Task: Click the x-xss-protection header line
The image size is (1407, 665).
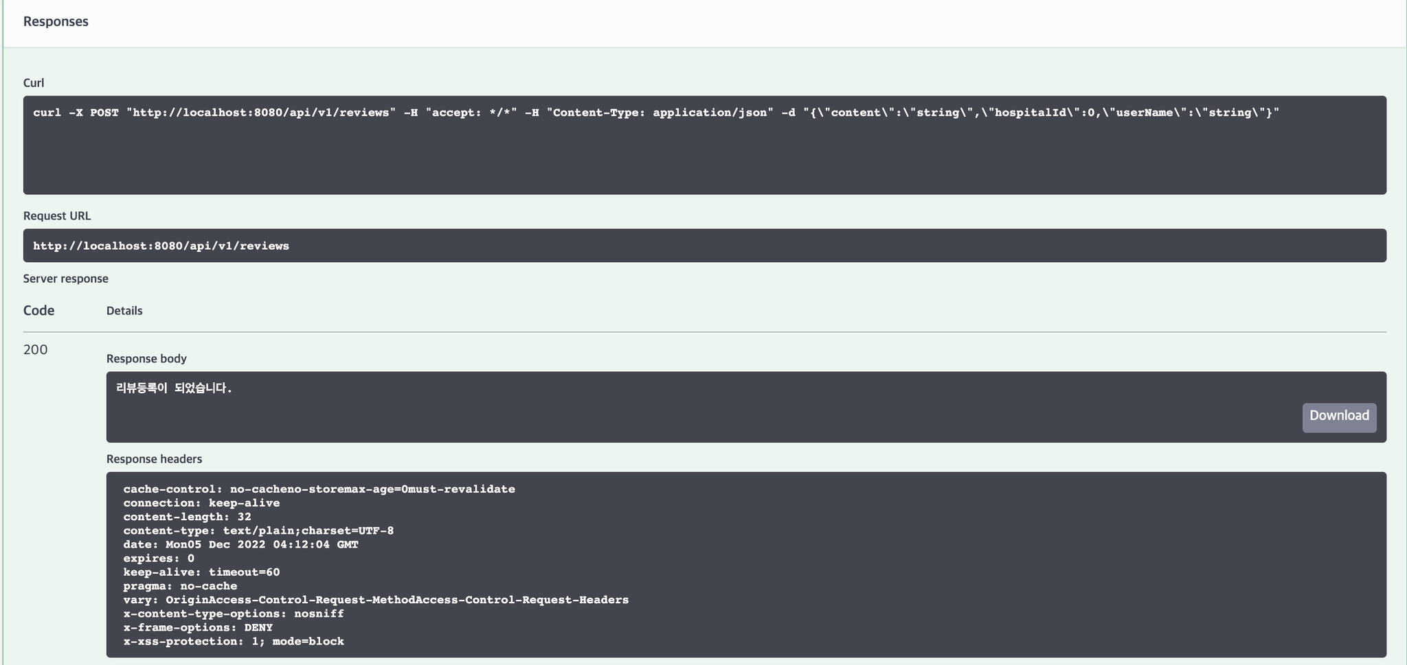Action: click(234, 642)
